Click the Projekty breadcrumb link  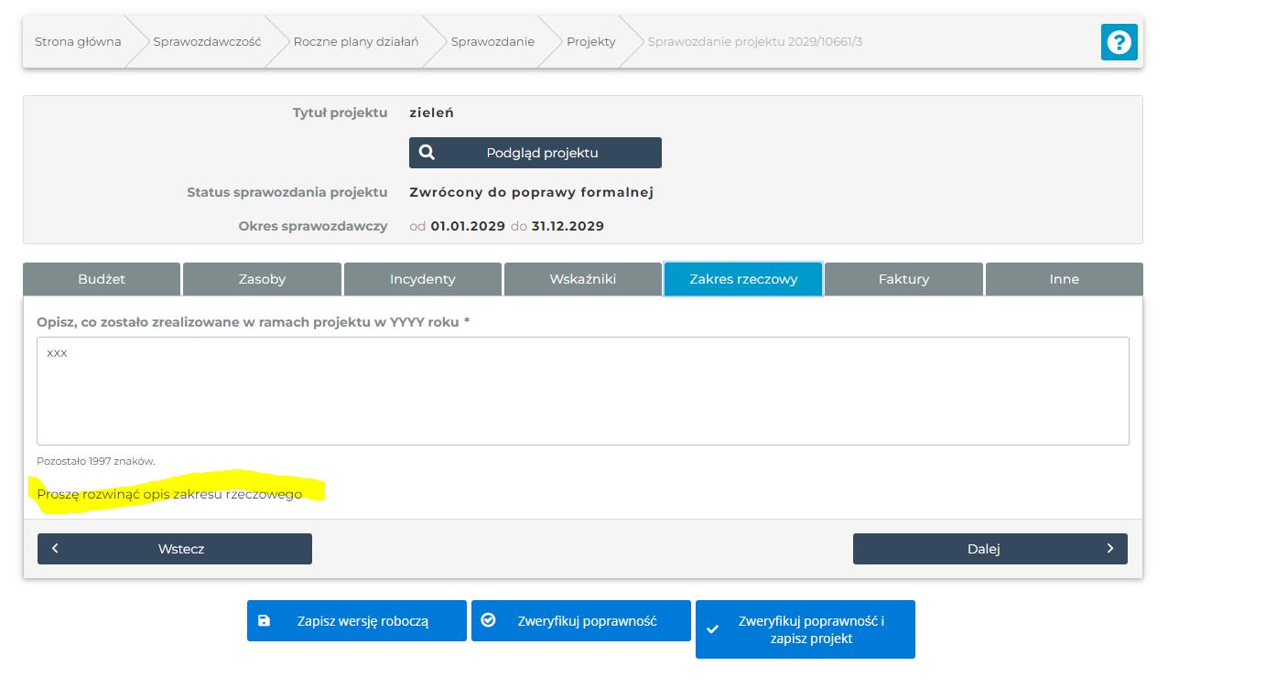(590, 41)
